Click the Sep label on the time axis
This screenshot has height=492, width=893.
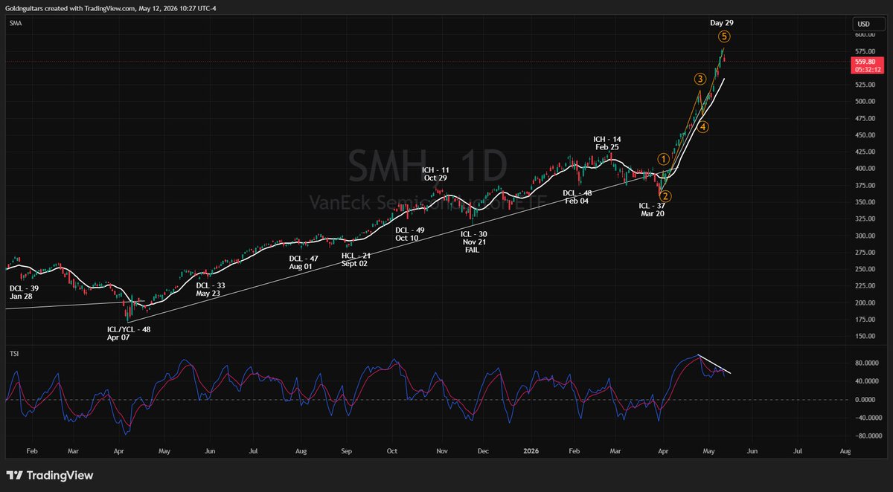pos(346,451)
